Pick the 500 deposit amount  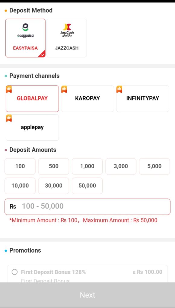coord(54,166)
